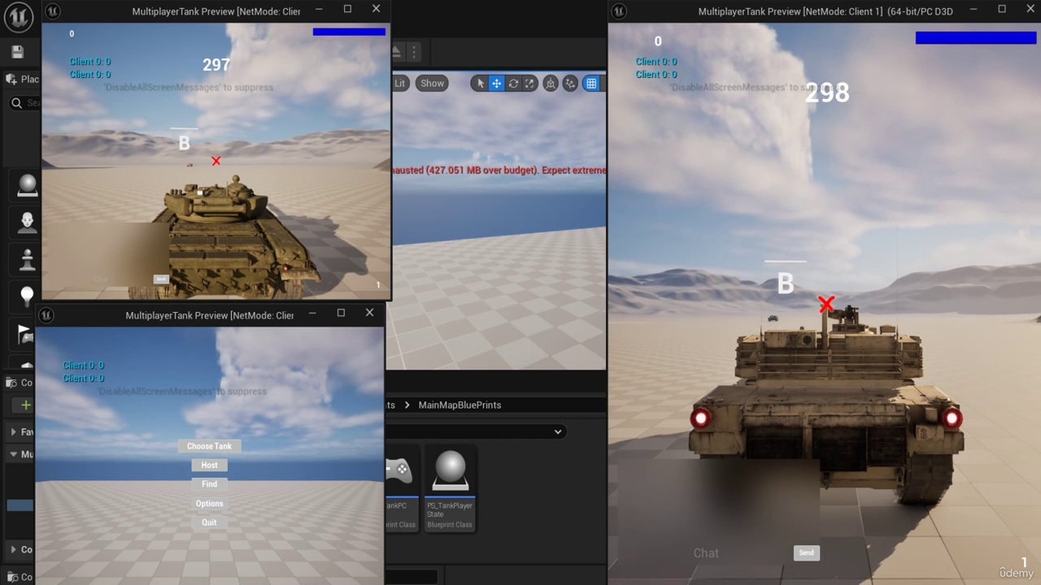Select the PS_TankPlayer State blueprint asset

point(450,488)
